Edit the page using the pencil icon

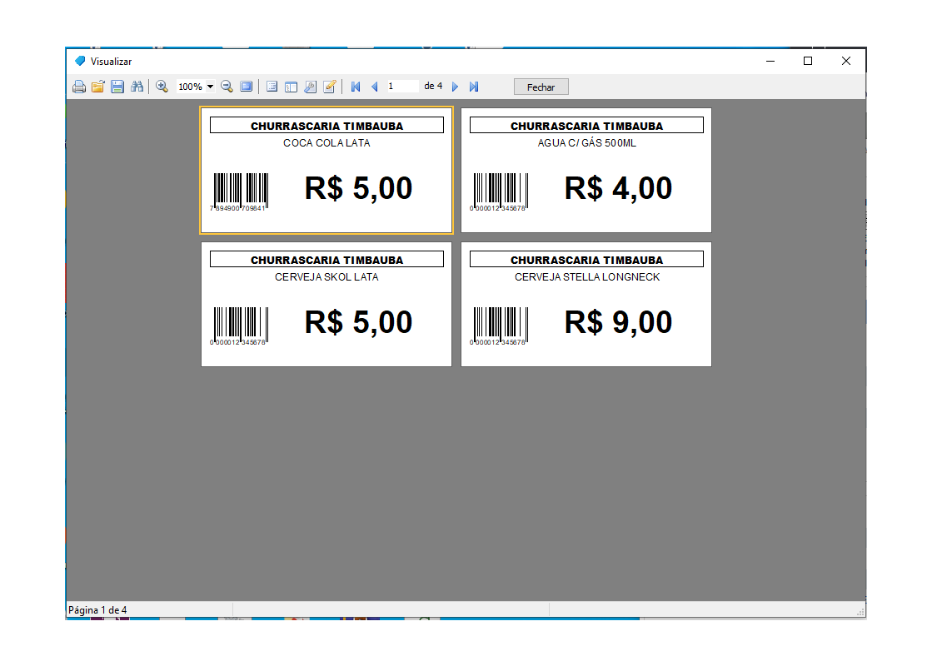pos(330,87)
